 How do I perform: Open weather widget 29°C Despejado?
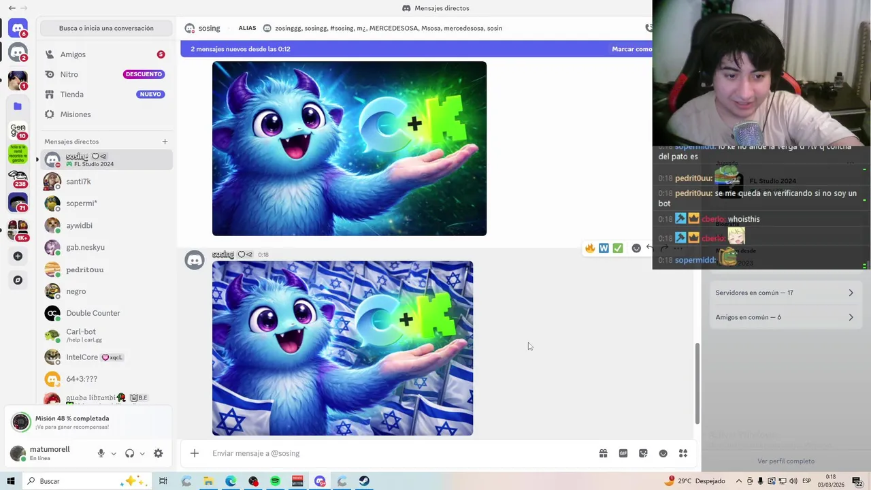tap(695, 481)
